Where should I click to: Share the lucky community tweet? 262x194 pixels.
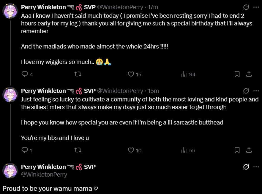[249, 150]
